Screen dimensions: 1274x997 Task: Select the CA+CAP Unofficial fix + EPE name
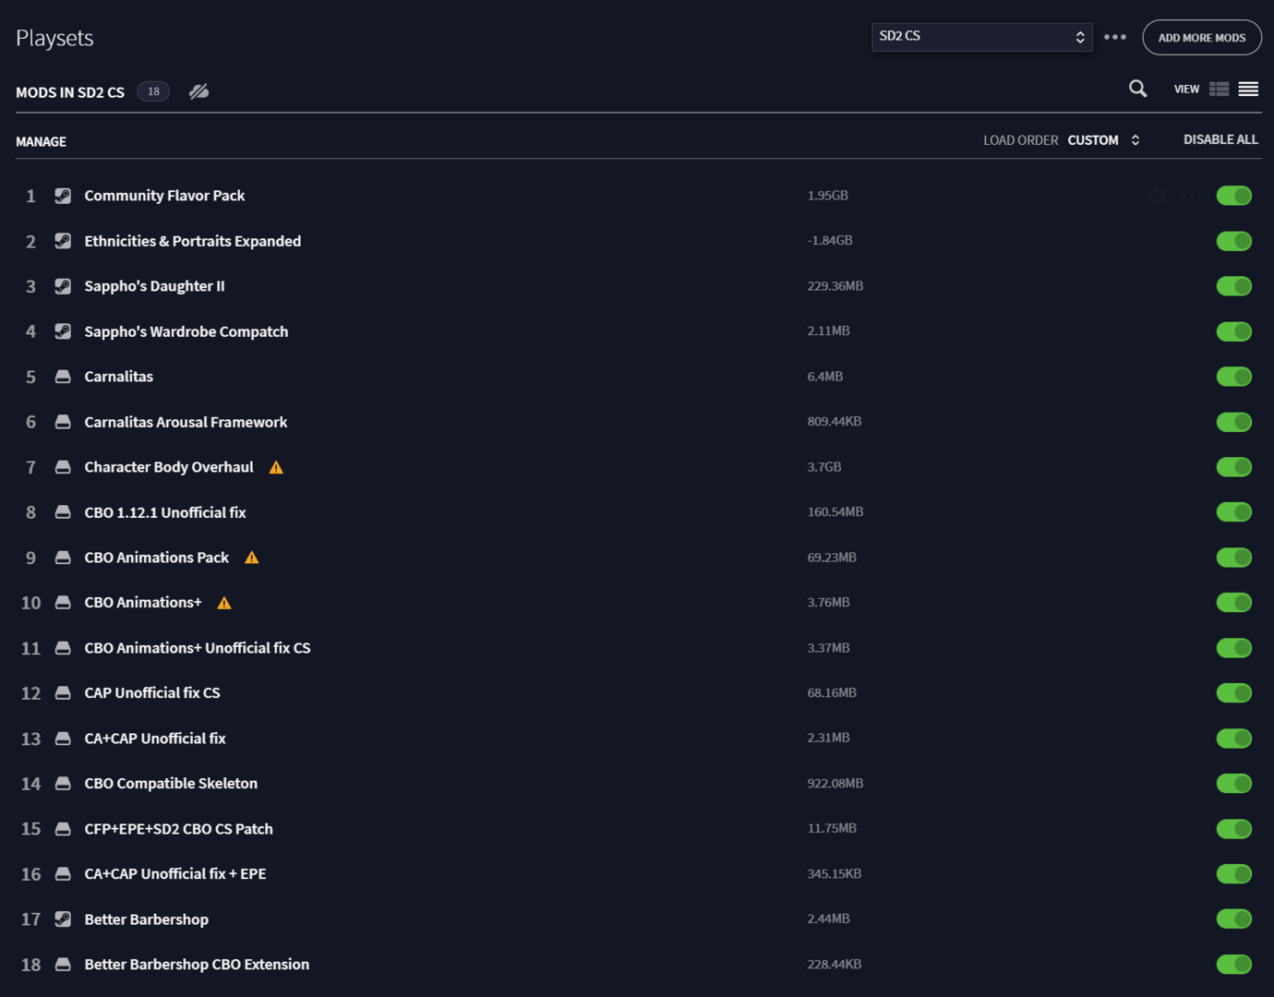click(175, 874)
